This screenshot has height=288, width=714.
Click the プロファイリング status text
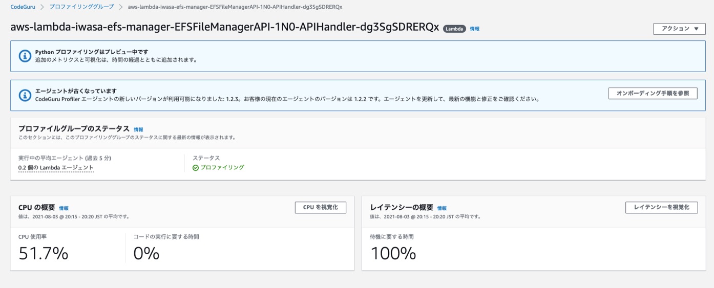[x=222, y=167]
